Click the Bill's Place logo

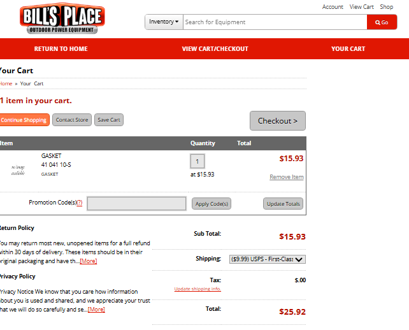point(61,20)
